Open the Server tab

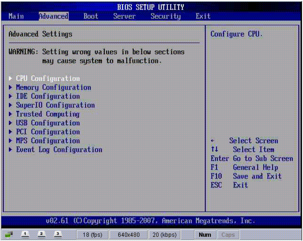tap(124, 16)
